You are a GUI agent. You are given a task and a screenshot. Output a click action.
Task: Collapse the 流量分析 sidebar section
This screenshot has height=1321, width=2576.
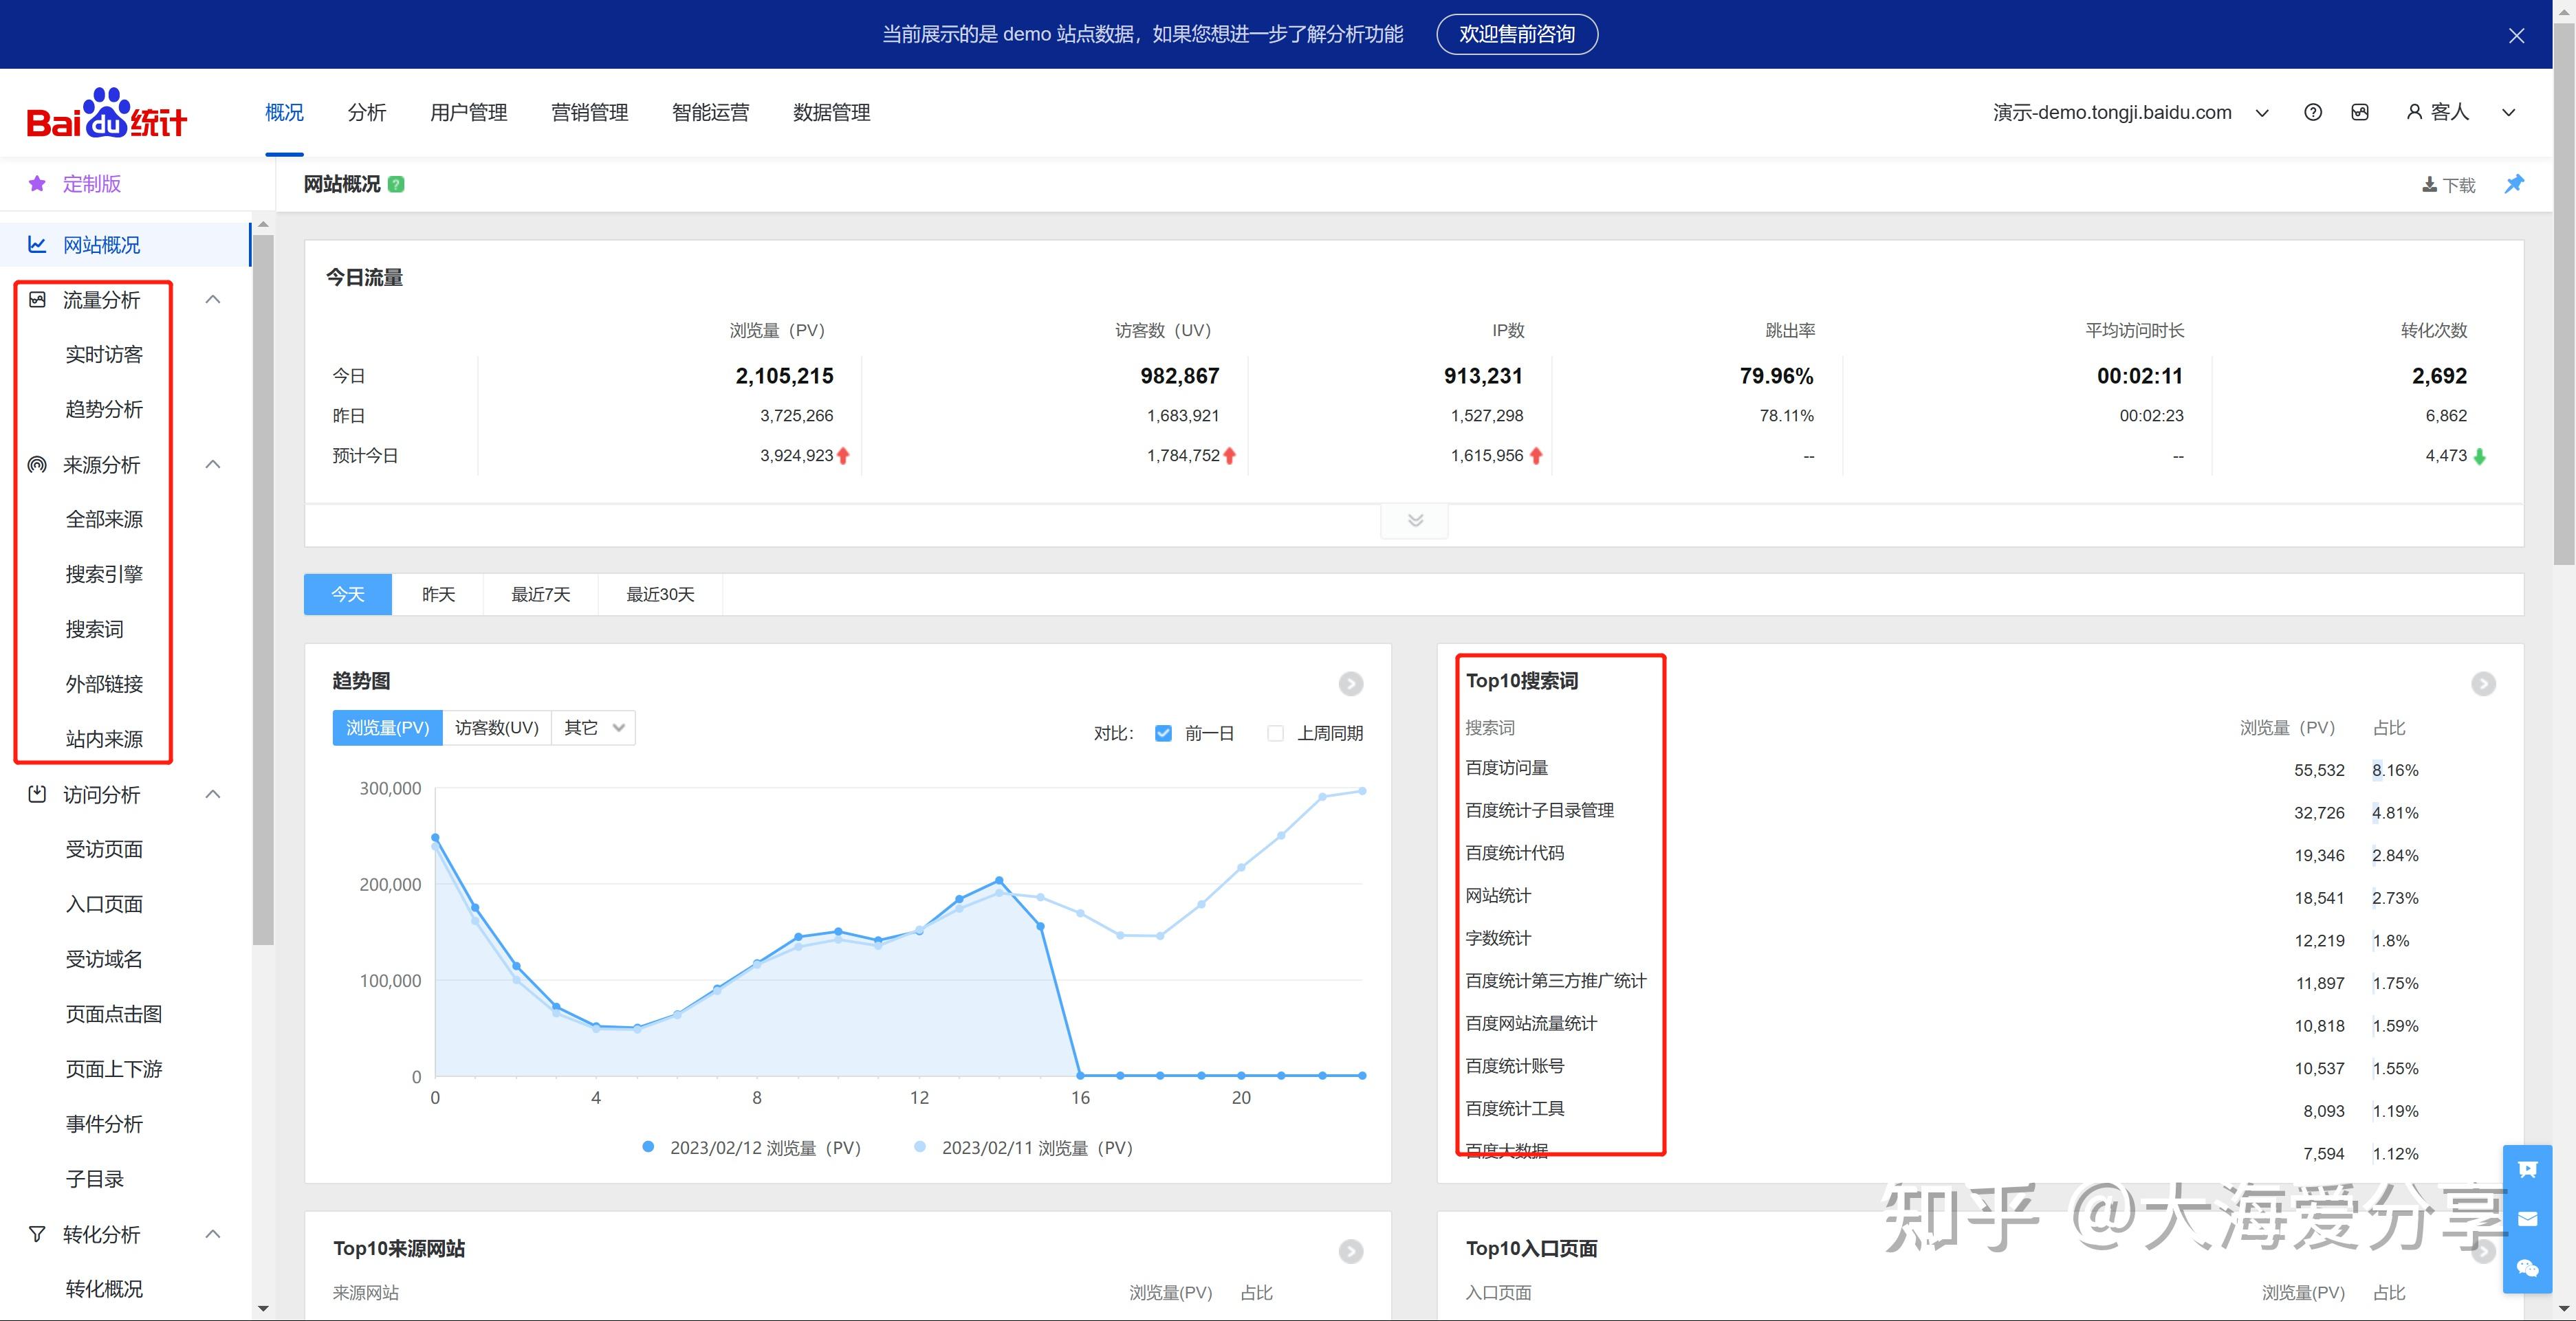(x=213, y=300)
